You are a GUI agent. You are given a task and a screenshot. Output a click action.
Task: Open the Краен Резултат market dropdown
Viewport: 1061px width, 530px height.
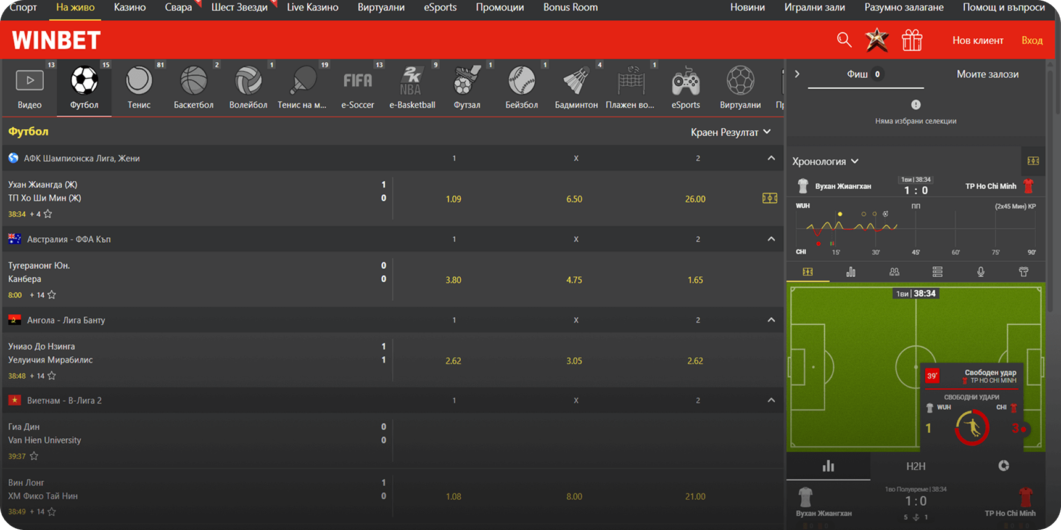[x=731, y=132]
